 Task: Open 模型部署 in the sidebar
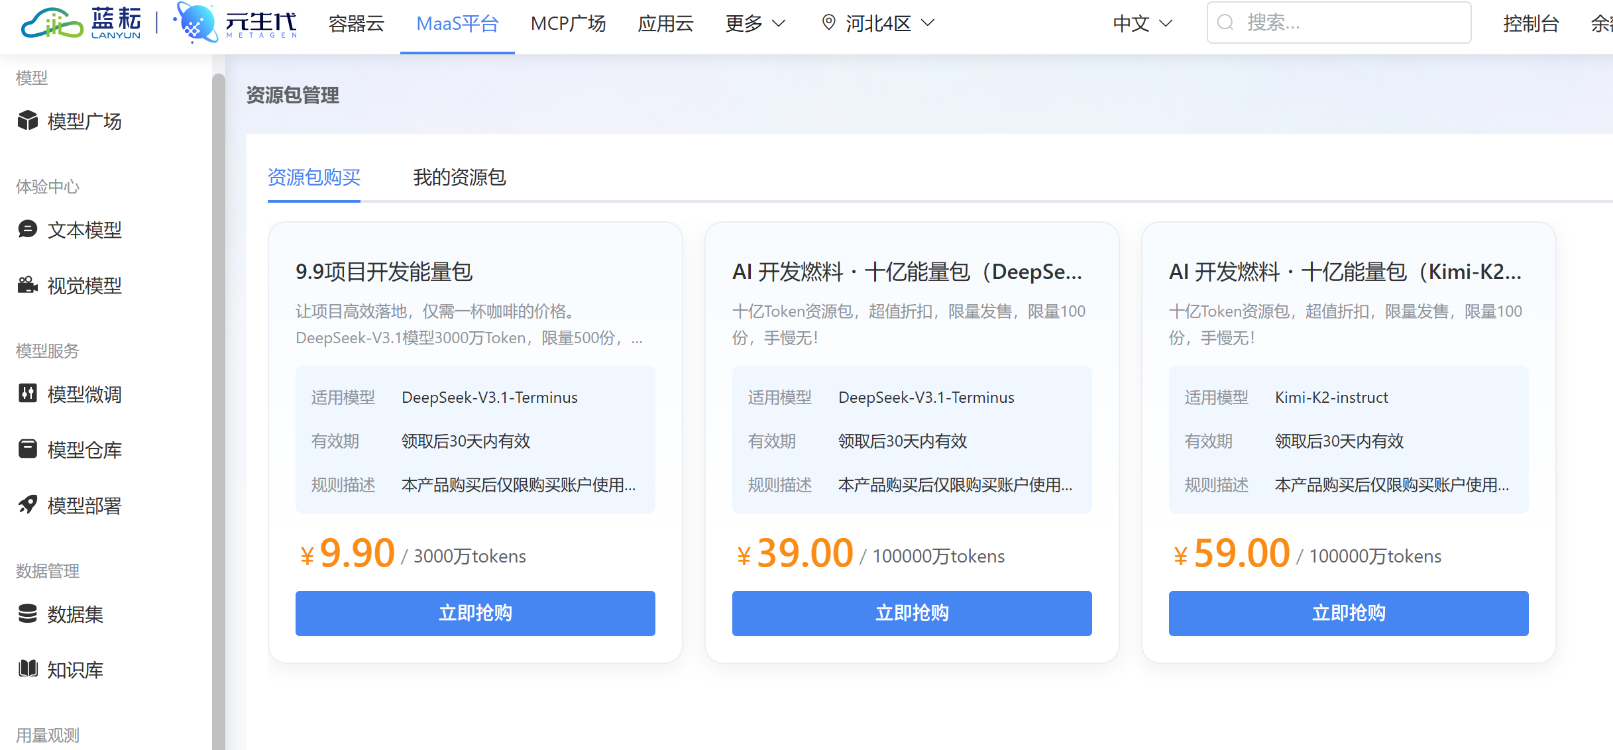(85, 506)
